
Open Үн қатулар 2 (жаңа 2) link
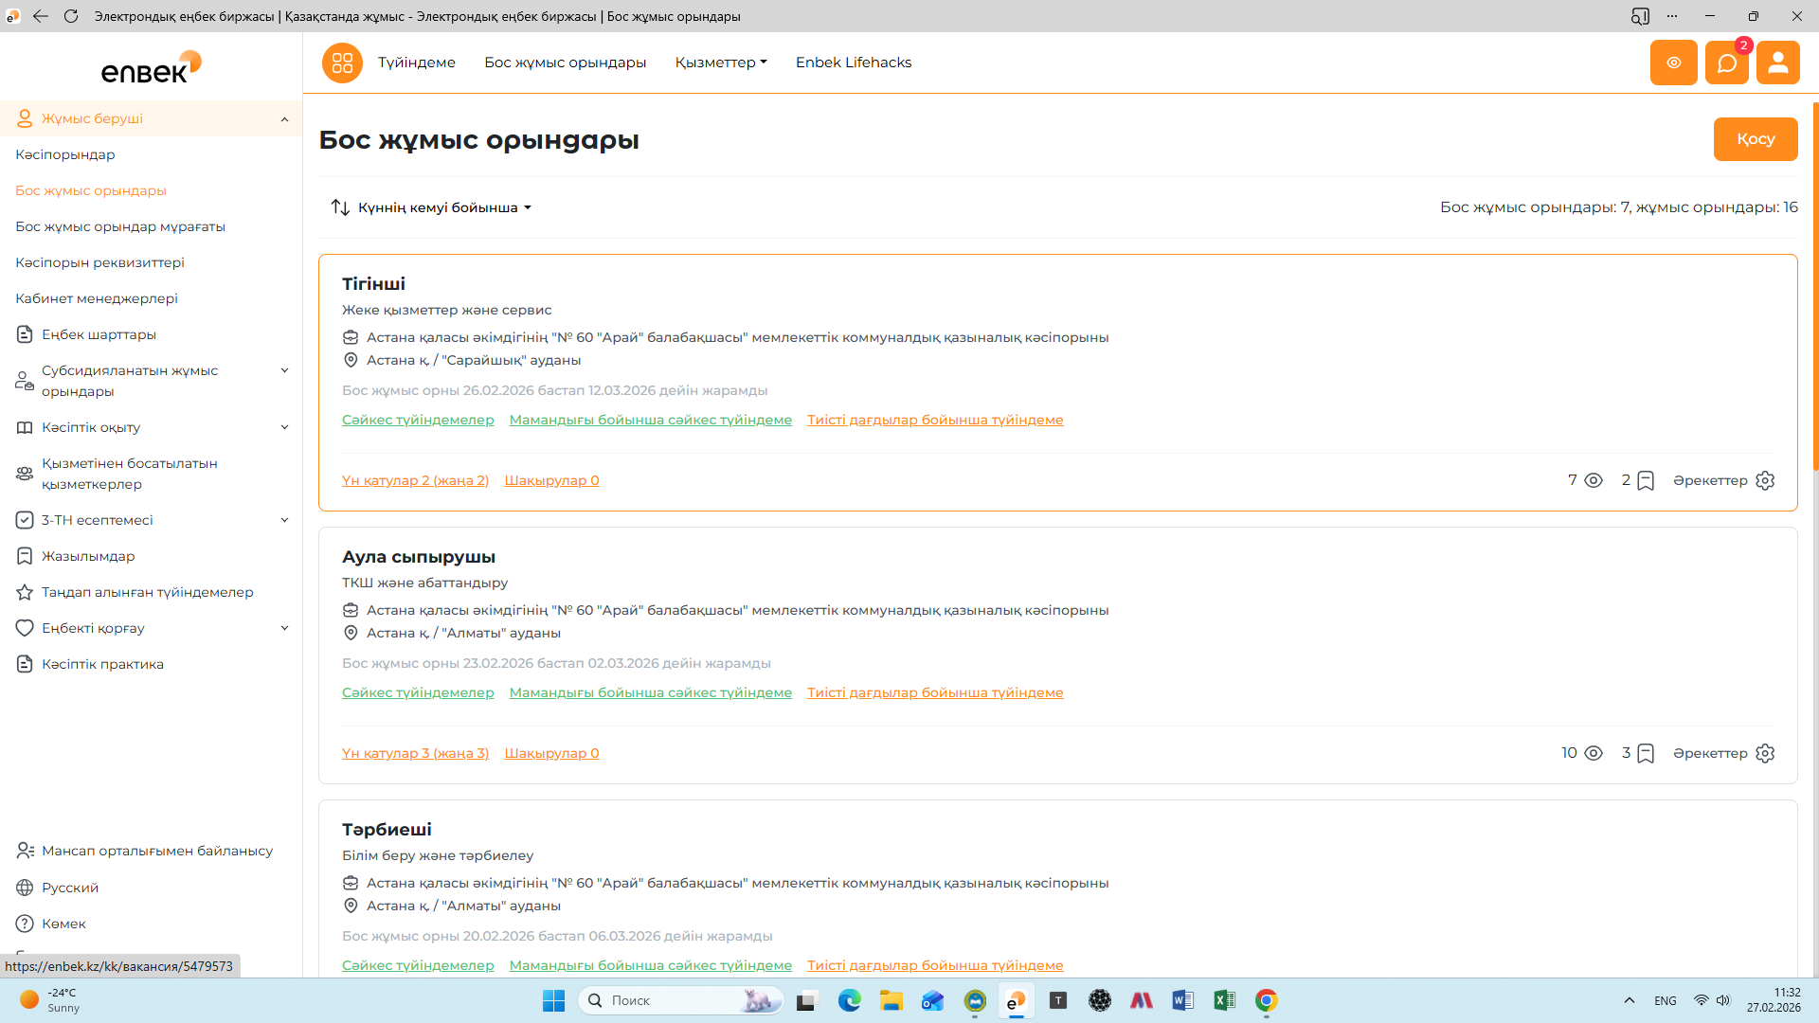415,480
